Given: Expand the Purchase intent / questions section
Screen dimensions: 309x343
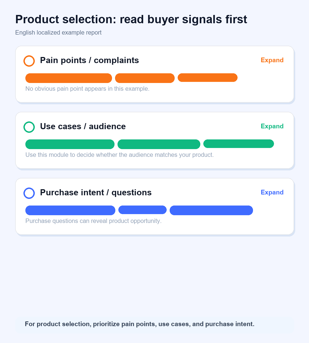Looking at the screenshot, I should (x=272, y=193).
